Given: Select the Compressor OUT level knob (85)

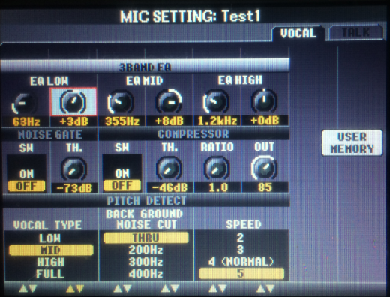Looking at the screenshot, I should tap(265, 168).
